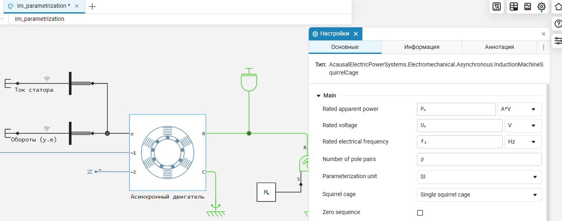Viewport: 562px width, 221px height.
Task: Open Rated electrical frequency Hz unit dropdown
Action: point(523,142)
